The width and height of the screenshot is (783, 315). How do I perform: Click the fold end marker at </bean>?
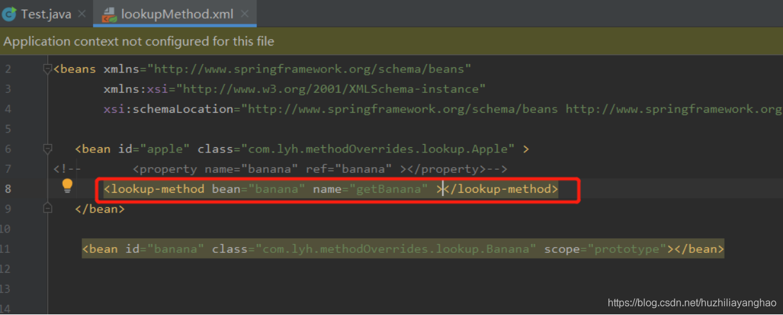47,209
